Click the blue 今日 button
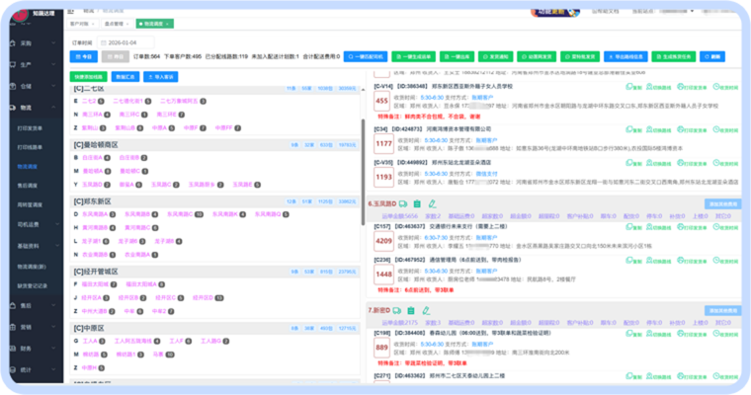 [88, 58]
